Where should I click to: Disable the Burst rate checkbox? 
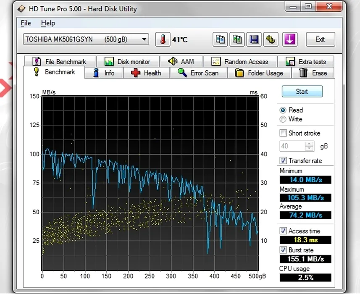click(283, 250)
